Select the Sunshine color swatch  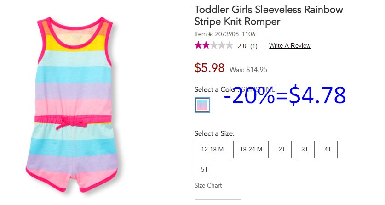click(202, 105)
